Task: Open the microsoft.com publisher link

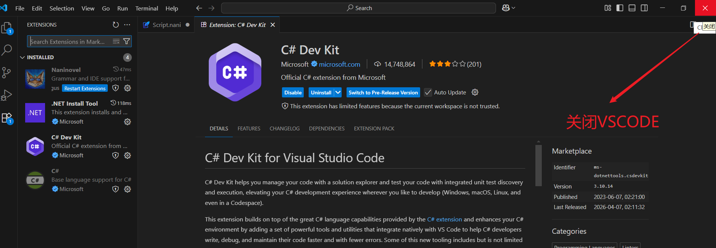Action: click(x=339, y=64)
